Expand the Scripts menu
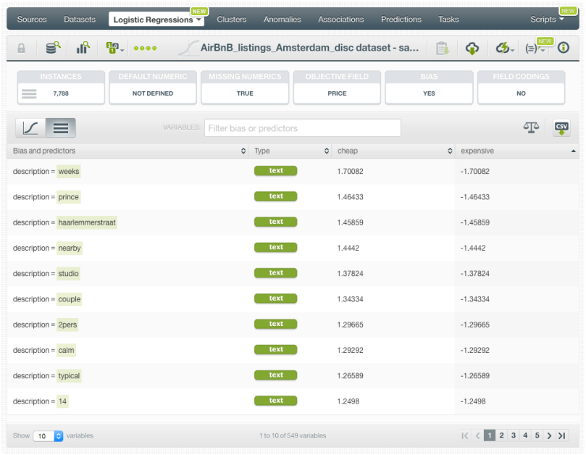This screenshot has width=586, height=455. pos(547,20)
